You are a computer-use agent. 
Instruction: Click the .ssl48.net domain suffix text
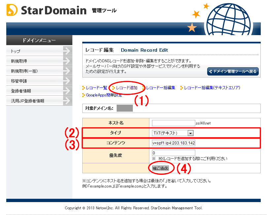pos(203,123)
